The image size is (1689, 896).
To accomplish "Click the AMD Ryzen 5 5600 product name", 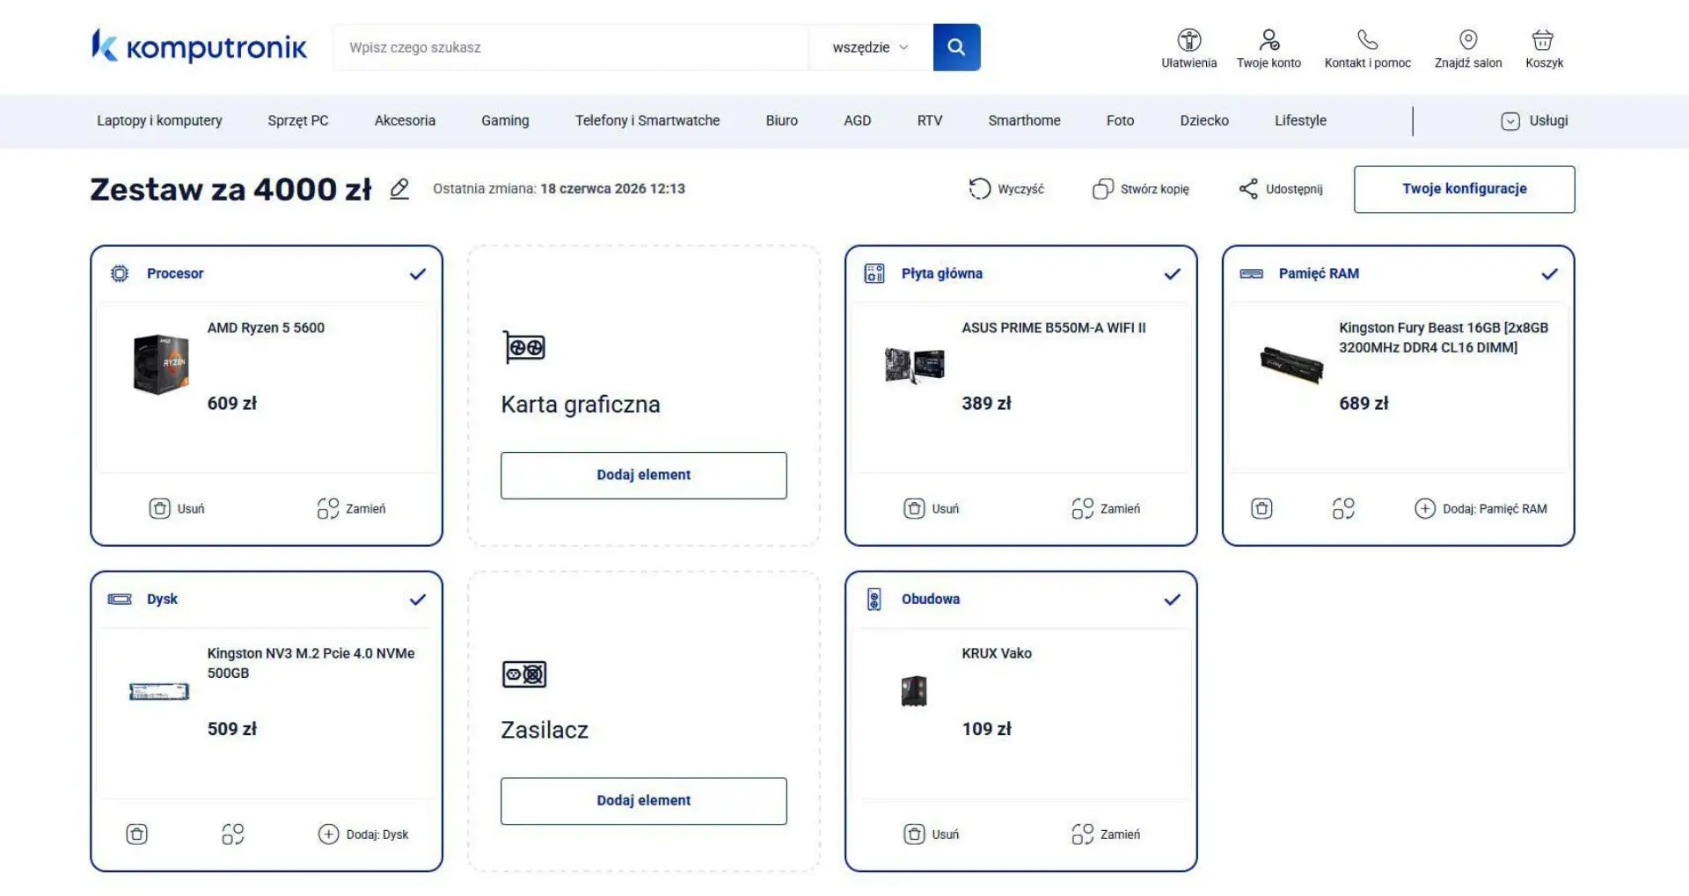I will pyautogui.click(x=266, y=328).
